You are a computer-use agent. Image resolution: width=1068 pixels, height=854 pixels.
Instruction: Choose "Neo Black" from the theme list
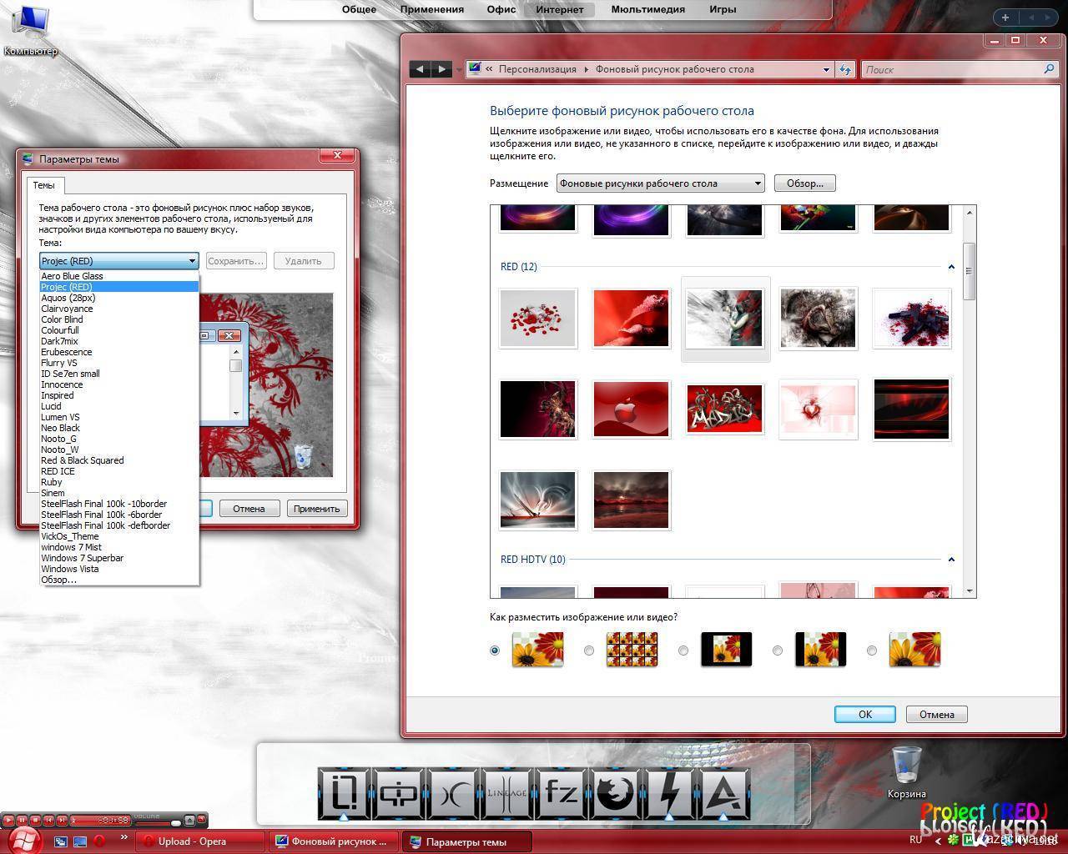(x=61, y=428)
